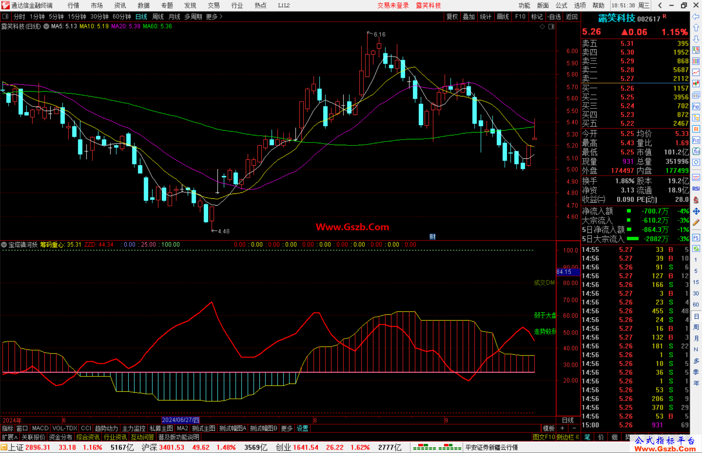
Task: Click the minus button next to 模板
Action: tap(574, 428)
